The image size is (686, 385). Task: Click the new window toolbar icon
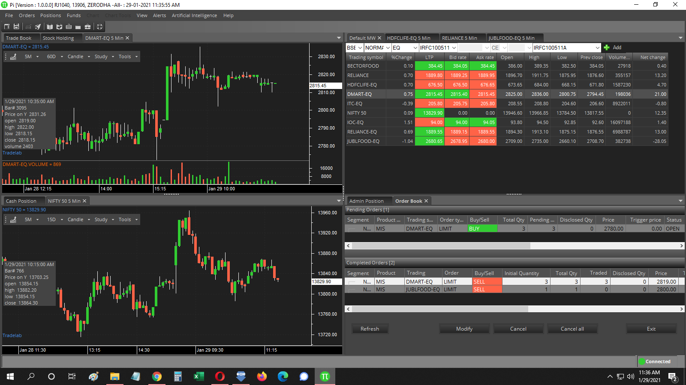coord(7,27)
